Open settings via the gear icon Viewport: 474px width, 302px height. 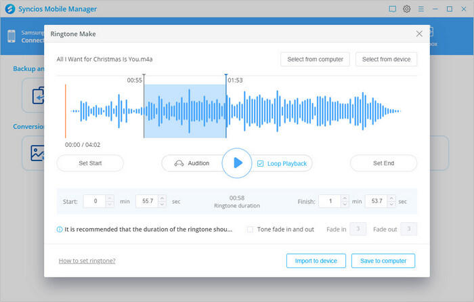click(x=407, y=9)
